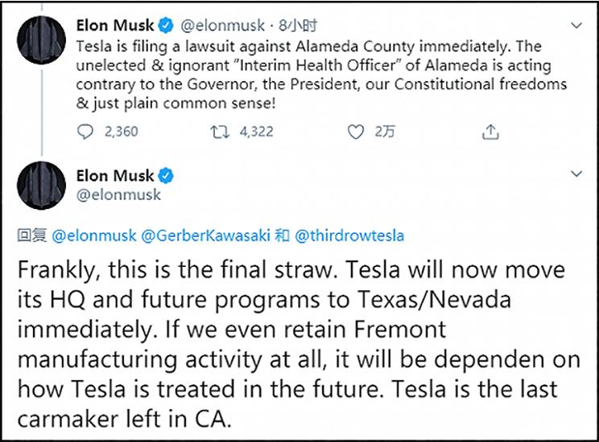
Task: Click the first tweet's profile avatar
Action: point(41,40)
